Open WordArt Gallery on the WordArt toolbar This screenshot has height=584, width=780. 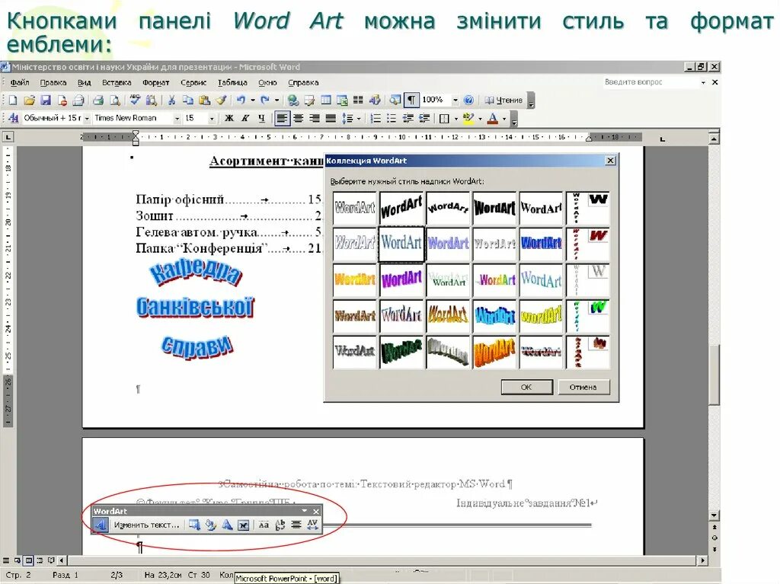[x=194, y=525]
